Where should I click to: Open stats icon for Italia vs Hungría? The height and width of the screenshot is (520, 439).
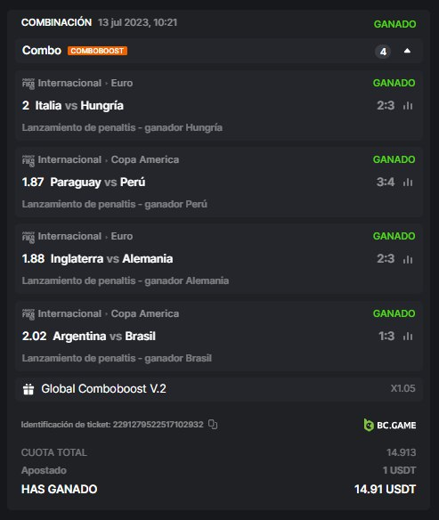pos(408,106)
